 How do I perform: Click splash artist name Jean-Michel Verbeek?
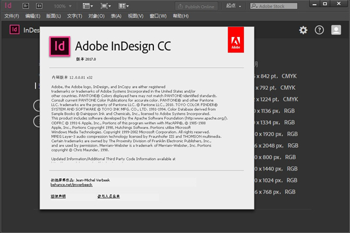93,180
